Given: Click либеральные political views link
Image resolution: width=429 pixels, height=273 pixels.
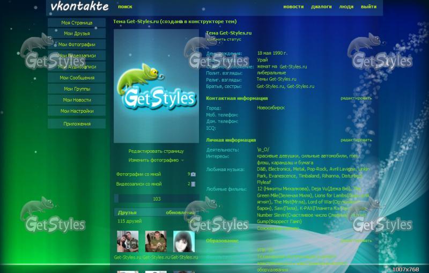Looking at the screenshot, I should 271,73.
